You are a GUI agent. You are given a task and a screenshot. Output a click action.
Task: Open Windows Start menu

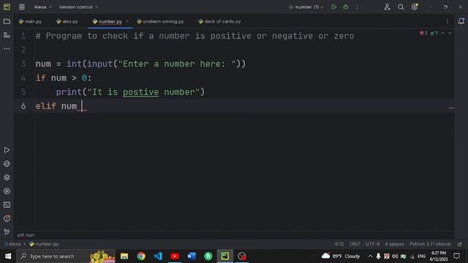point(8,256)
